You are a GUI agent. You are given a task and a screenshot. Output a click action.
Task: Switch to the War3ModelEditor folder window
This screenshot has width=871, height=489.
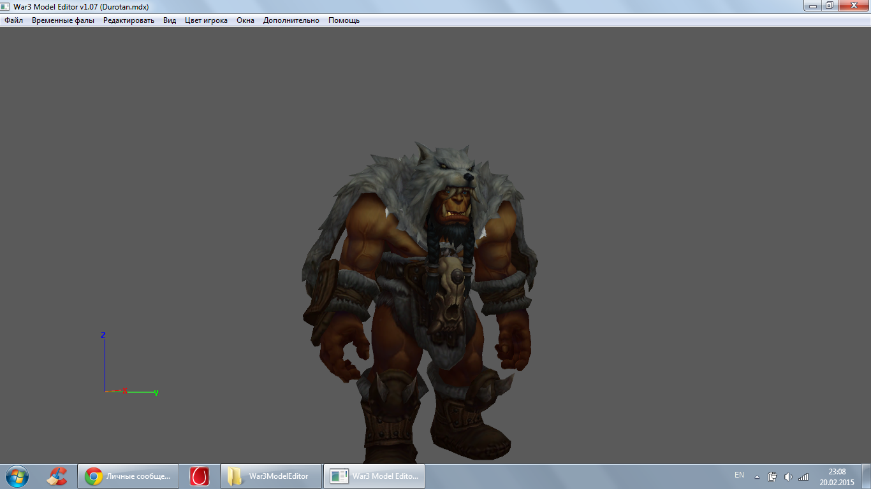[x=270, y=476]
